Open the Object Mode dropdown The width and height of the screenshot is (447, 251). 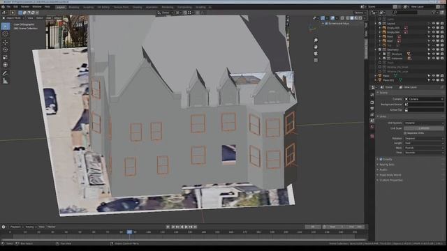13,18
